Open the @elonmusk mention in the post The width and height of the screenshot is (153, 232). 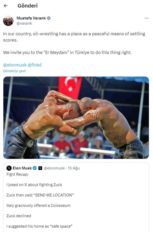point(15,65)
